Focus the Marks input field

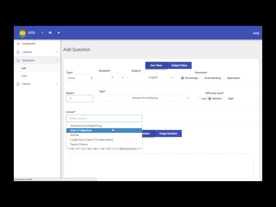tap(79, 99)
